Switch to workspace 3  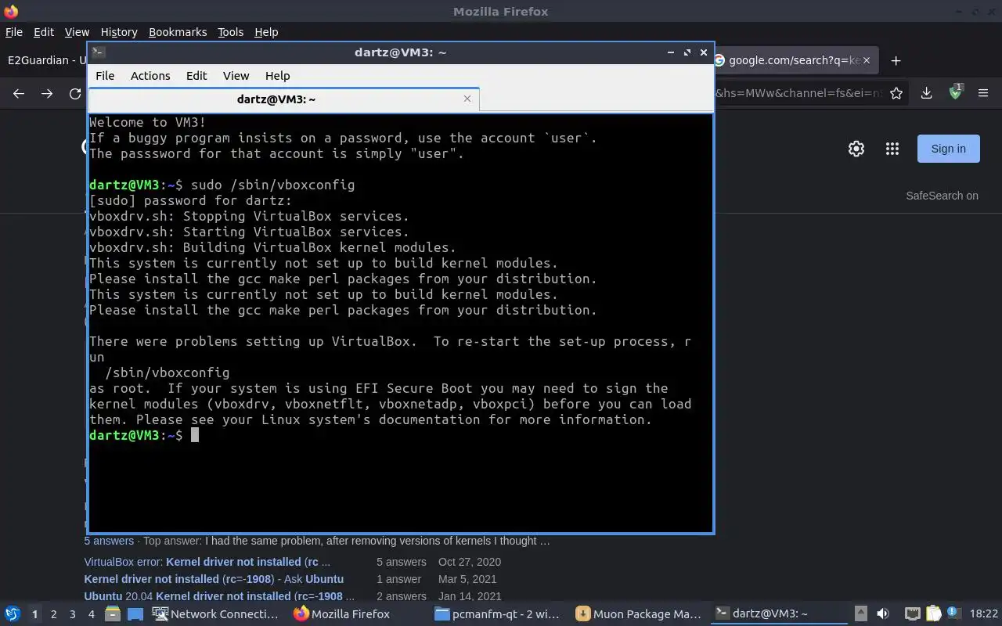[73, 614]
